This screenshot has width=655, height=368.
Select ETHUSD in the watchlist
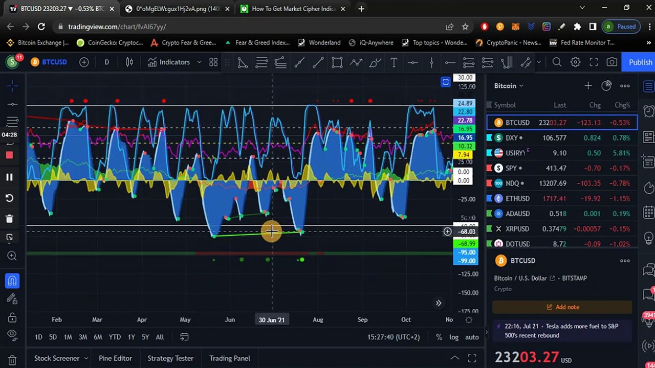(562, 198)
